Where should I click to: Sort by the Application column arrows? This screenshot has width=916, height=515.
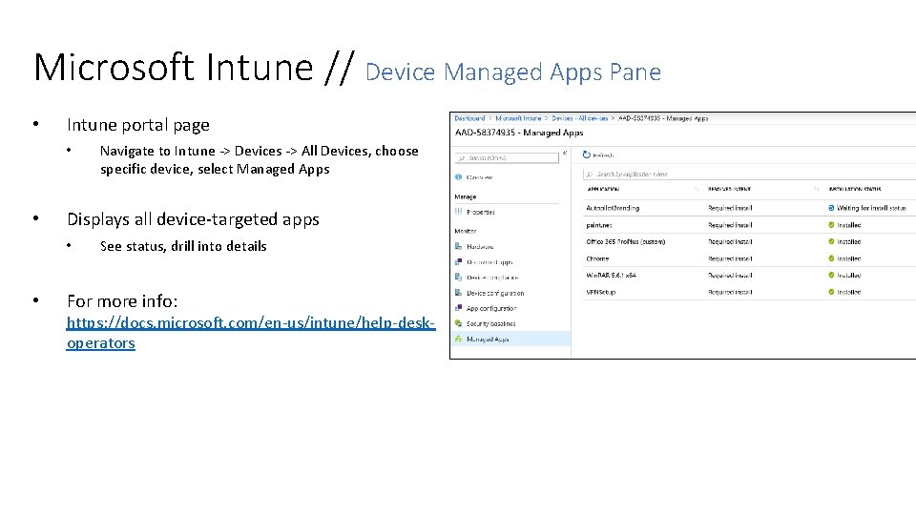click(x=696, y=189)
